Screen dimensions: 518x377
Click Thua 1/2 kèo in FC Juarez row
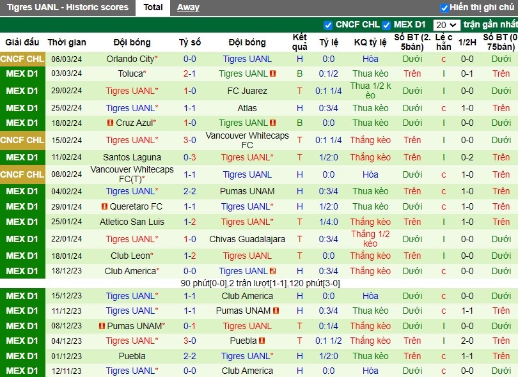click(370, 91)
